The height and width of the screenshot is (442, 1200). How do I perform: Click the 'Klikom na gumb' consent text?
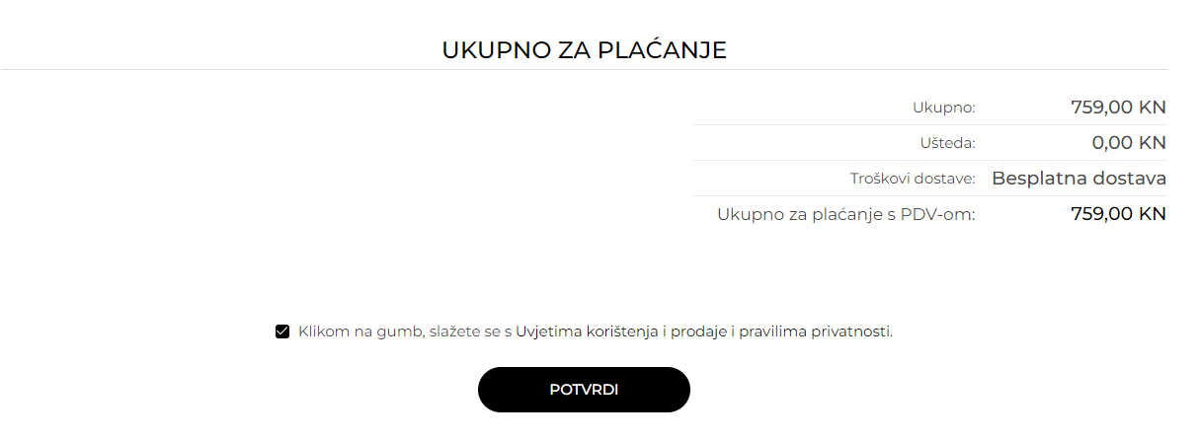click(361, 331)
